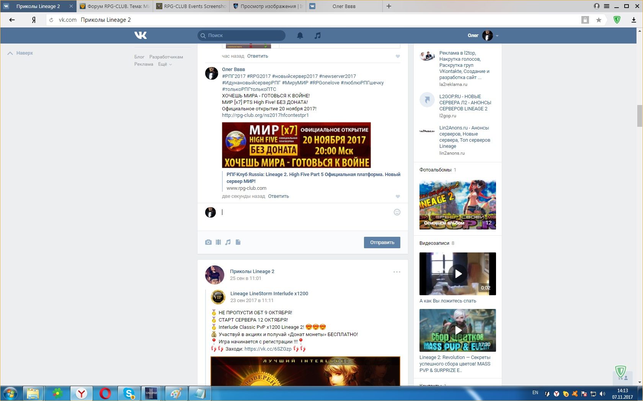Switch to Олег Вввв tab
This screenshot has height=401, width=643.
(344, 6)
